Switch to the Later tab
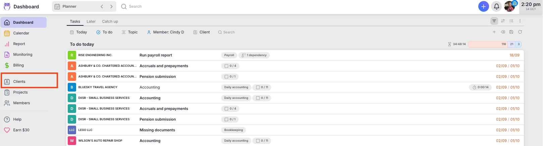 tap(91, 21)
